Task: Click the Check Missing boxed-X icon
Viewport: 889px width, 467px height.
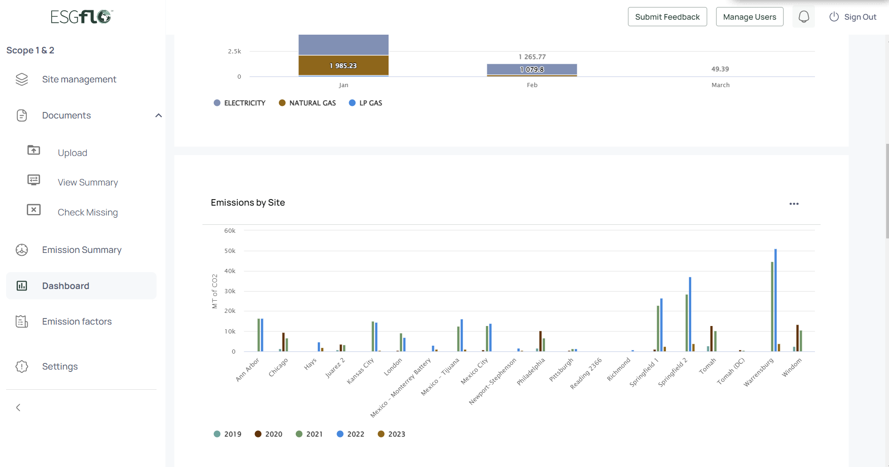Action: (x=33, y=210)
